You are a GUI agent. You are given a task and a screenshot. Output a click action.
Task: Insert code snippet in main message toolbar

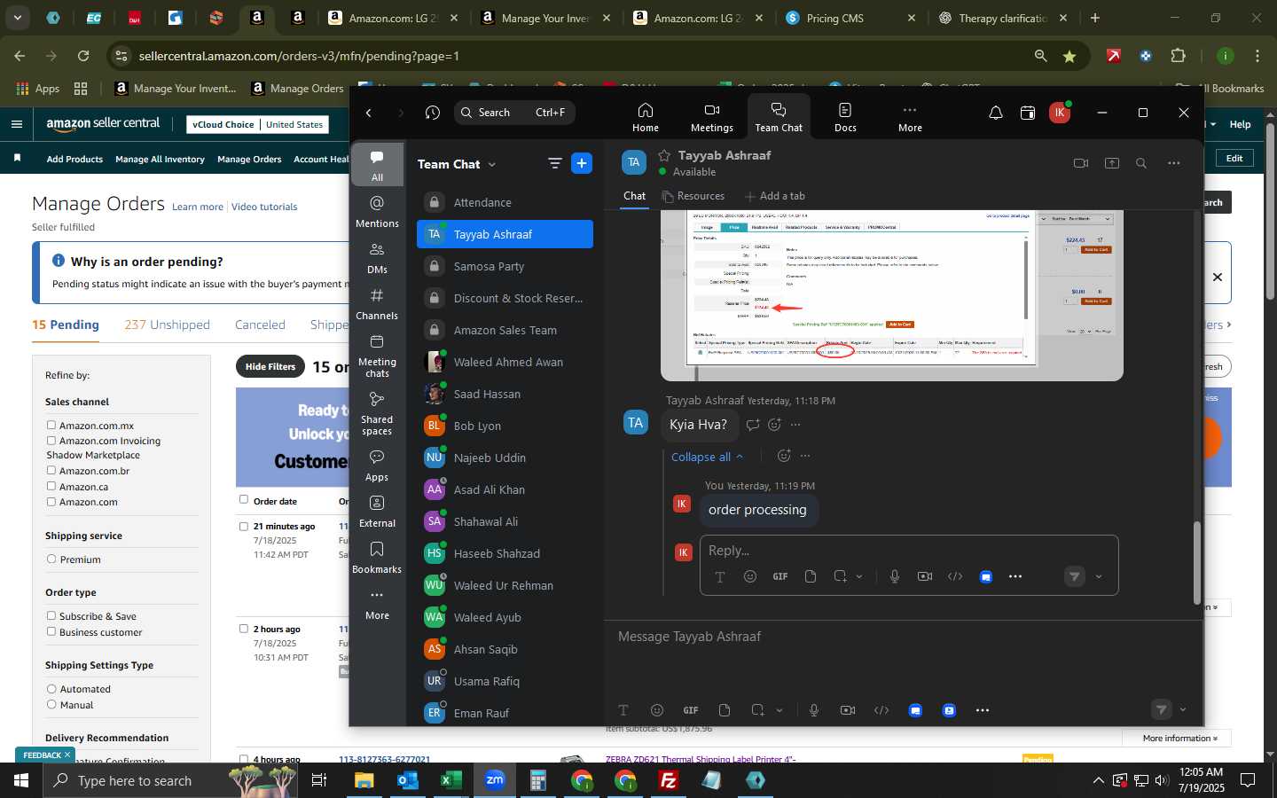[881, 710]
